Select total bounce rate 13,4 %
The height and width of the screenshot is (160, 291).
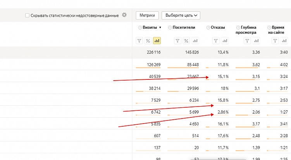223,52
